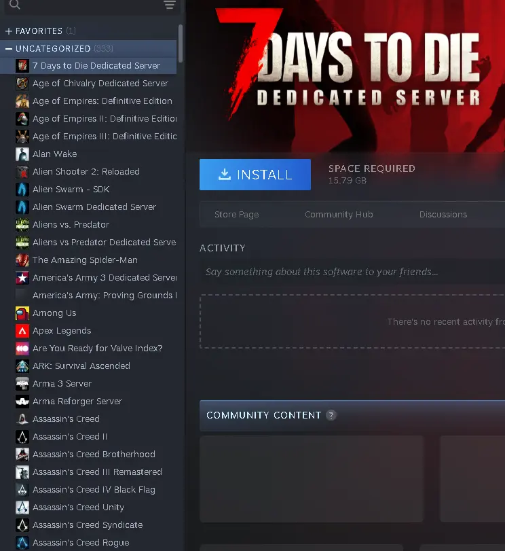Select Assassin's Creed Brotherhood entry

click(x=88, y=455)
